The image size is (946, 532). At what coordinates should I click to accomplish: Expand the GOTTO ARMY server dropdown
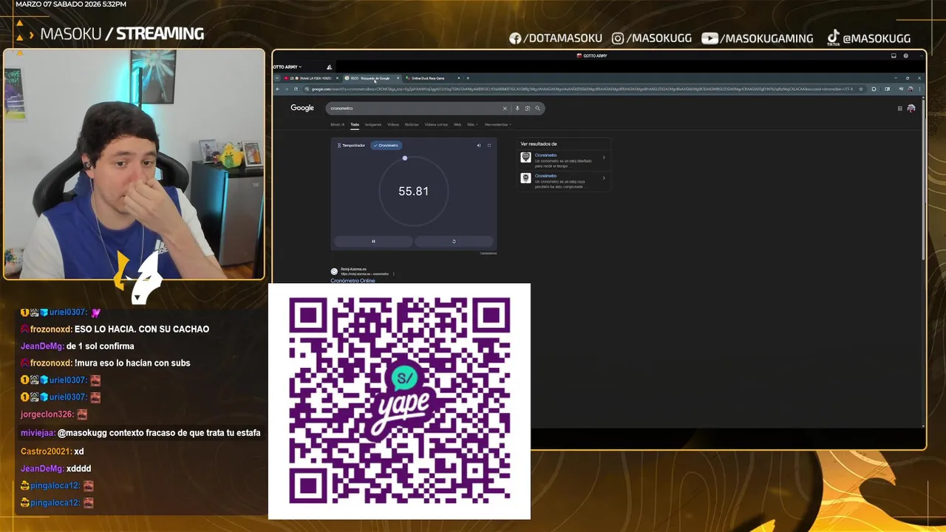tap(287, 66)
